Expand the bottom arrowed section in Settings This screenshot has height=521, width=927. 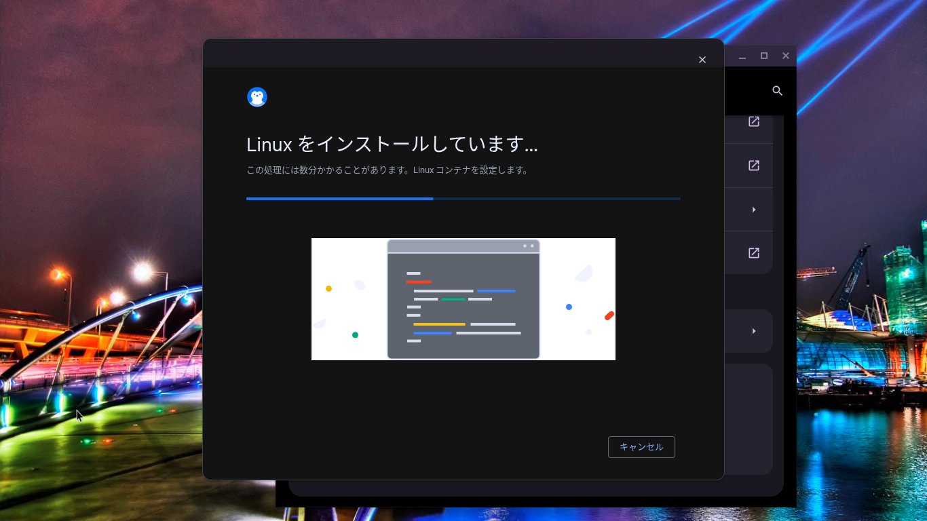click(754, 330)
